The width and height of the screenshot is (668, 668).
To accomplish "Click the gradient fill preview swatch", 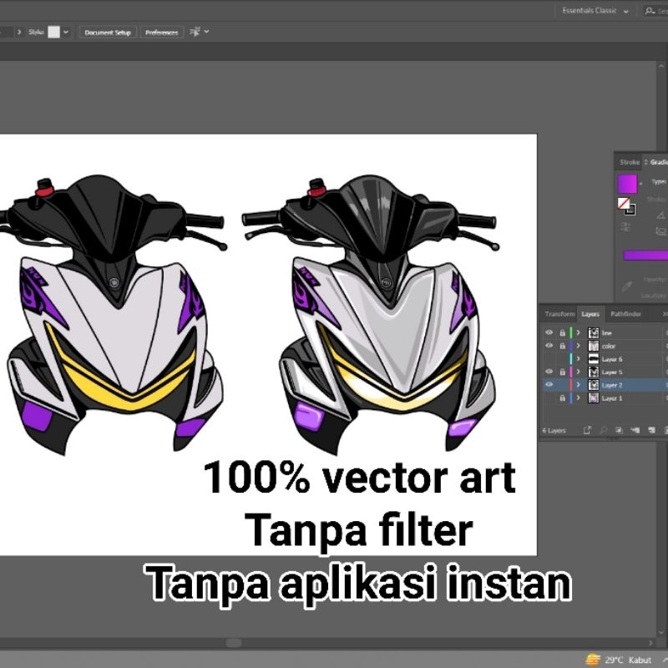I will click(626, 184).
